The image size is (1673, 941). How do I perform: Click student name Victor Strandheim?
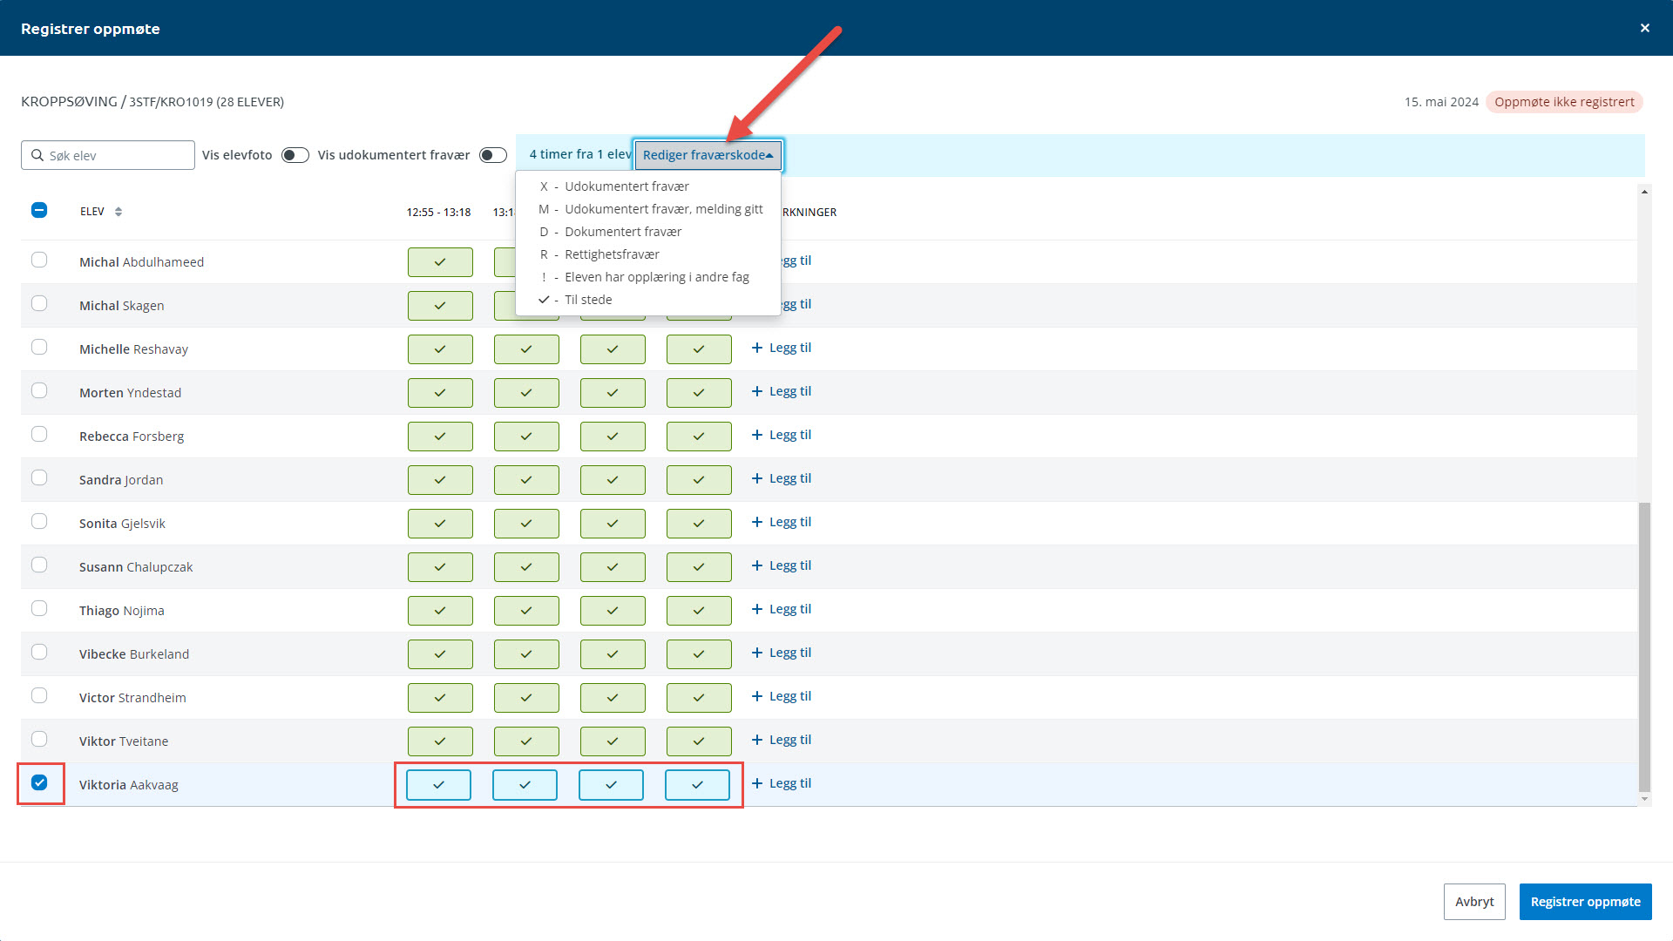(x=132, y=698)
